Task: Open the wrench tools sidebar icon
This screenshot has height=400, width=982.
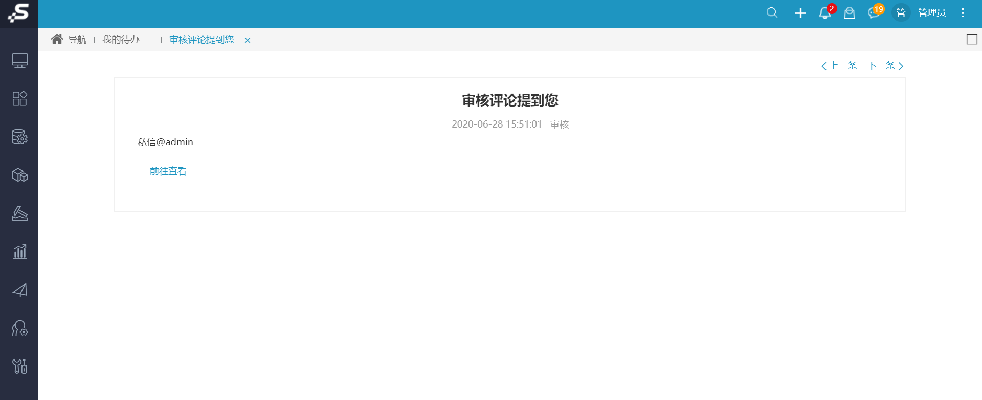Action: [19, 366]
